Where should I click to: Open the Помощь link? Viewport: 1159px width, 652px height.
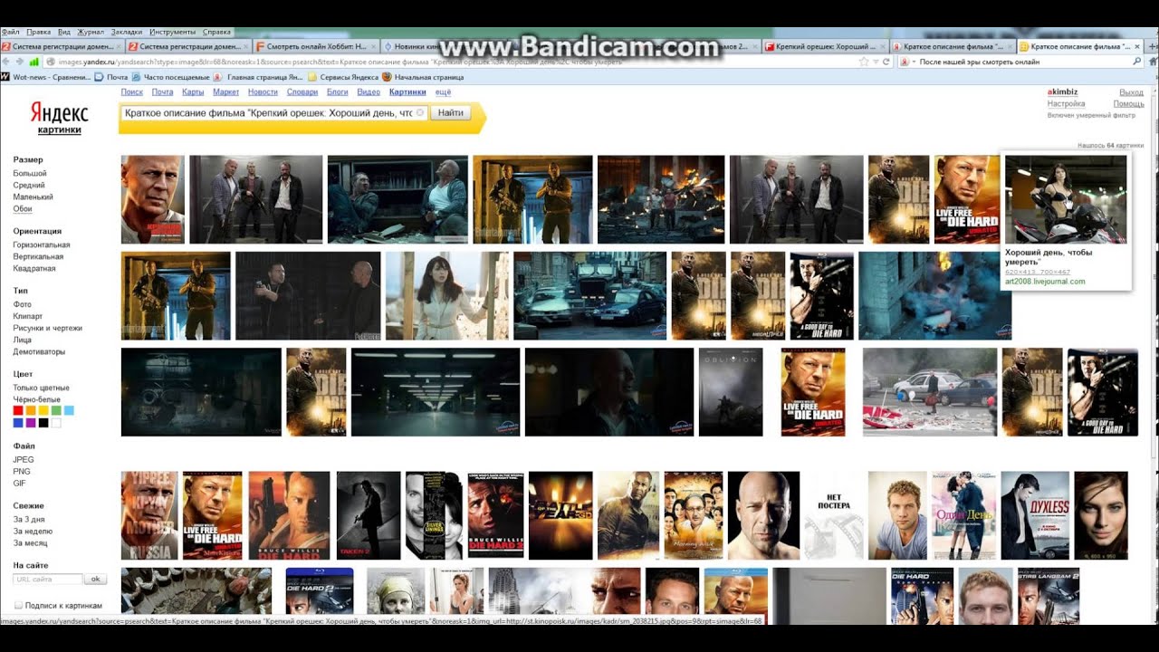coord(1129,104)
